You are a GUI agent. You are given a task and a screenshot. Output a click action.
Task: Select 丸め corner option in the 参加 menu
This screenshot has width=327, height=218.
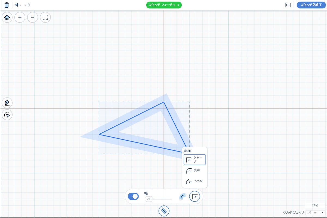(x=194, y=171)
